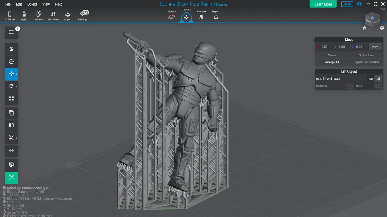Click the 192.168.1.231 address text

(17, 195)
